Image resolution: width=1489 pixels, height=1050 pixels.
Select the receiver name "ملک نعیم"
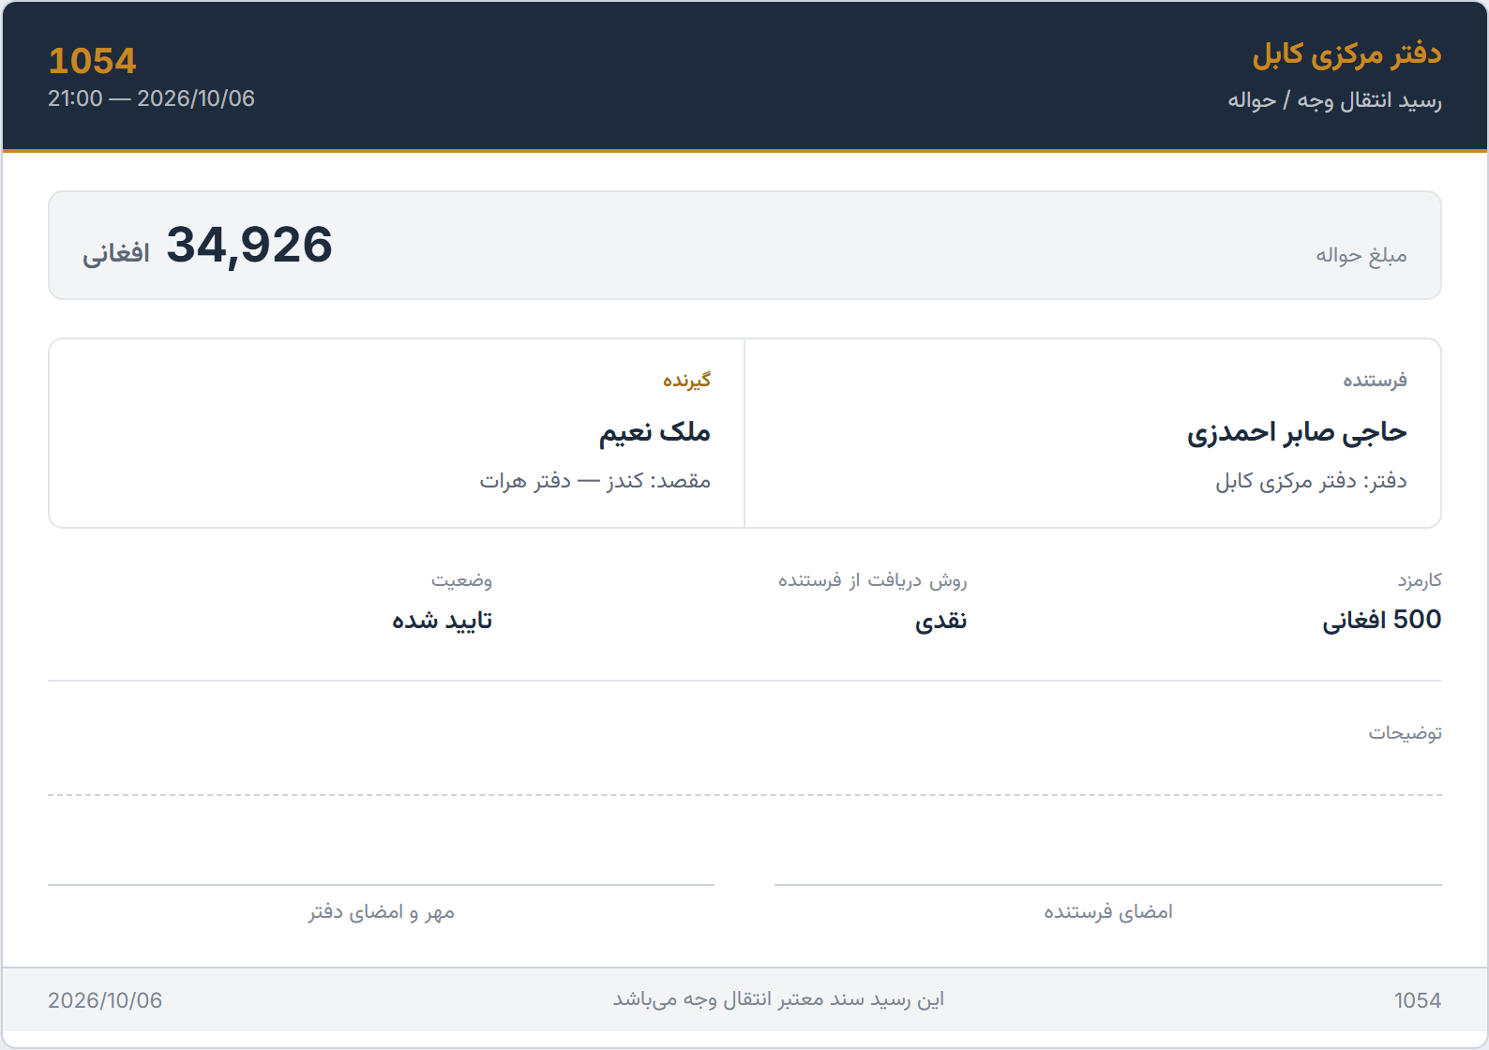[x=654, y=432]
